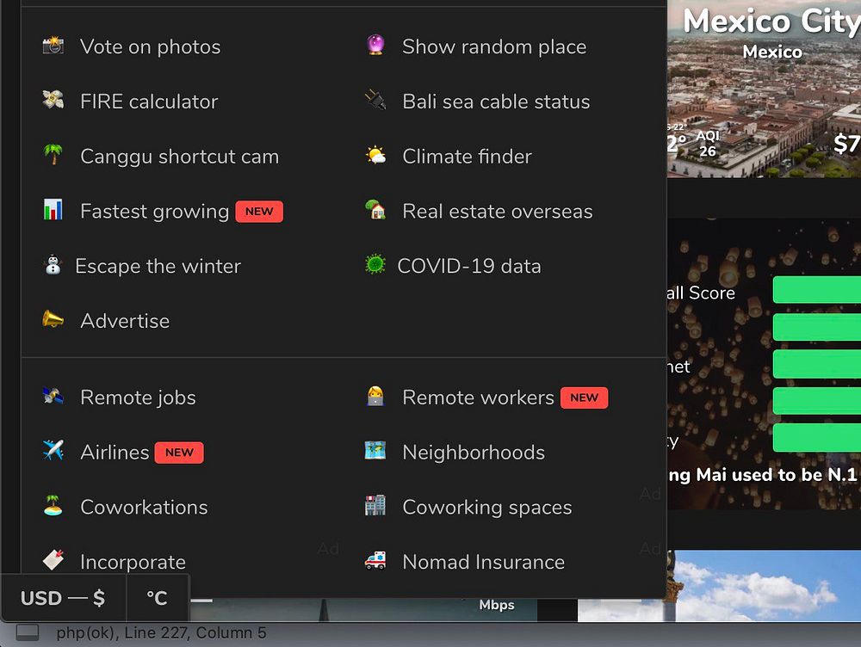
Task: Open the Vote on photos link
Action: [150, 46]
